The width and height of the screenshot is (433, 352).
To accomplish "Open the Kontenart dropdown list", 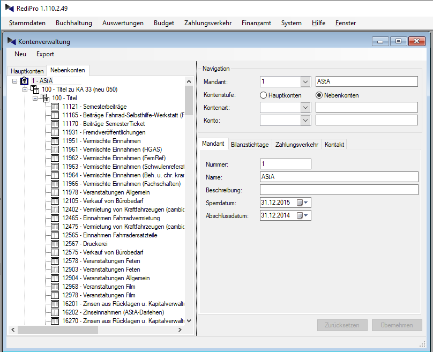I will click(x=305, y=108).
